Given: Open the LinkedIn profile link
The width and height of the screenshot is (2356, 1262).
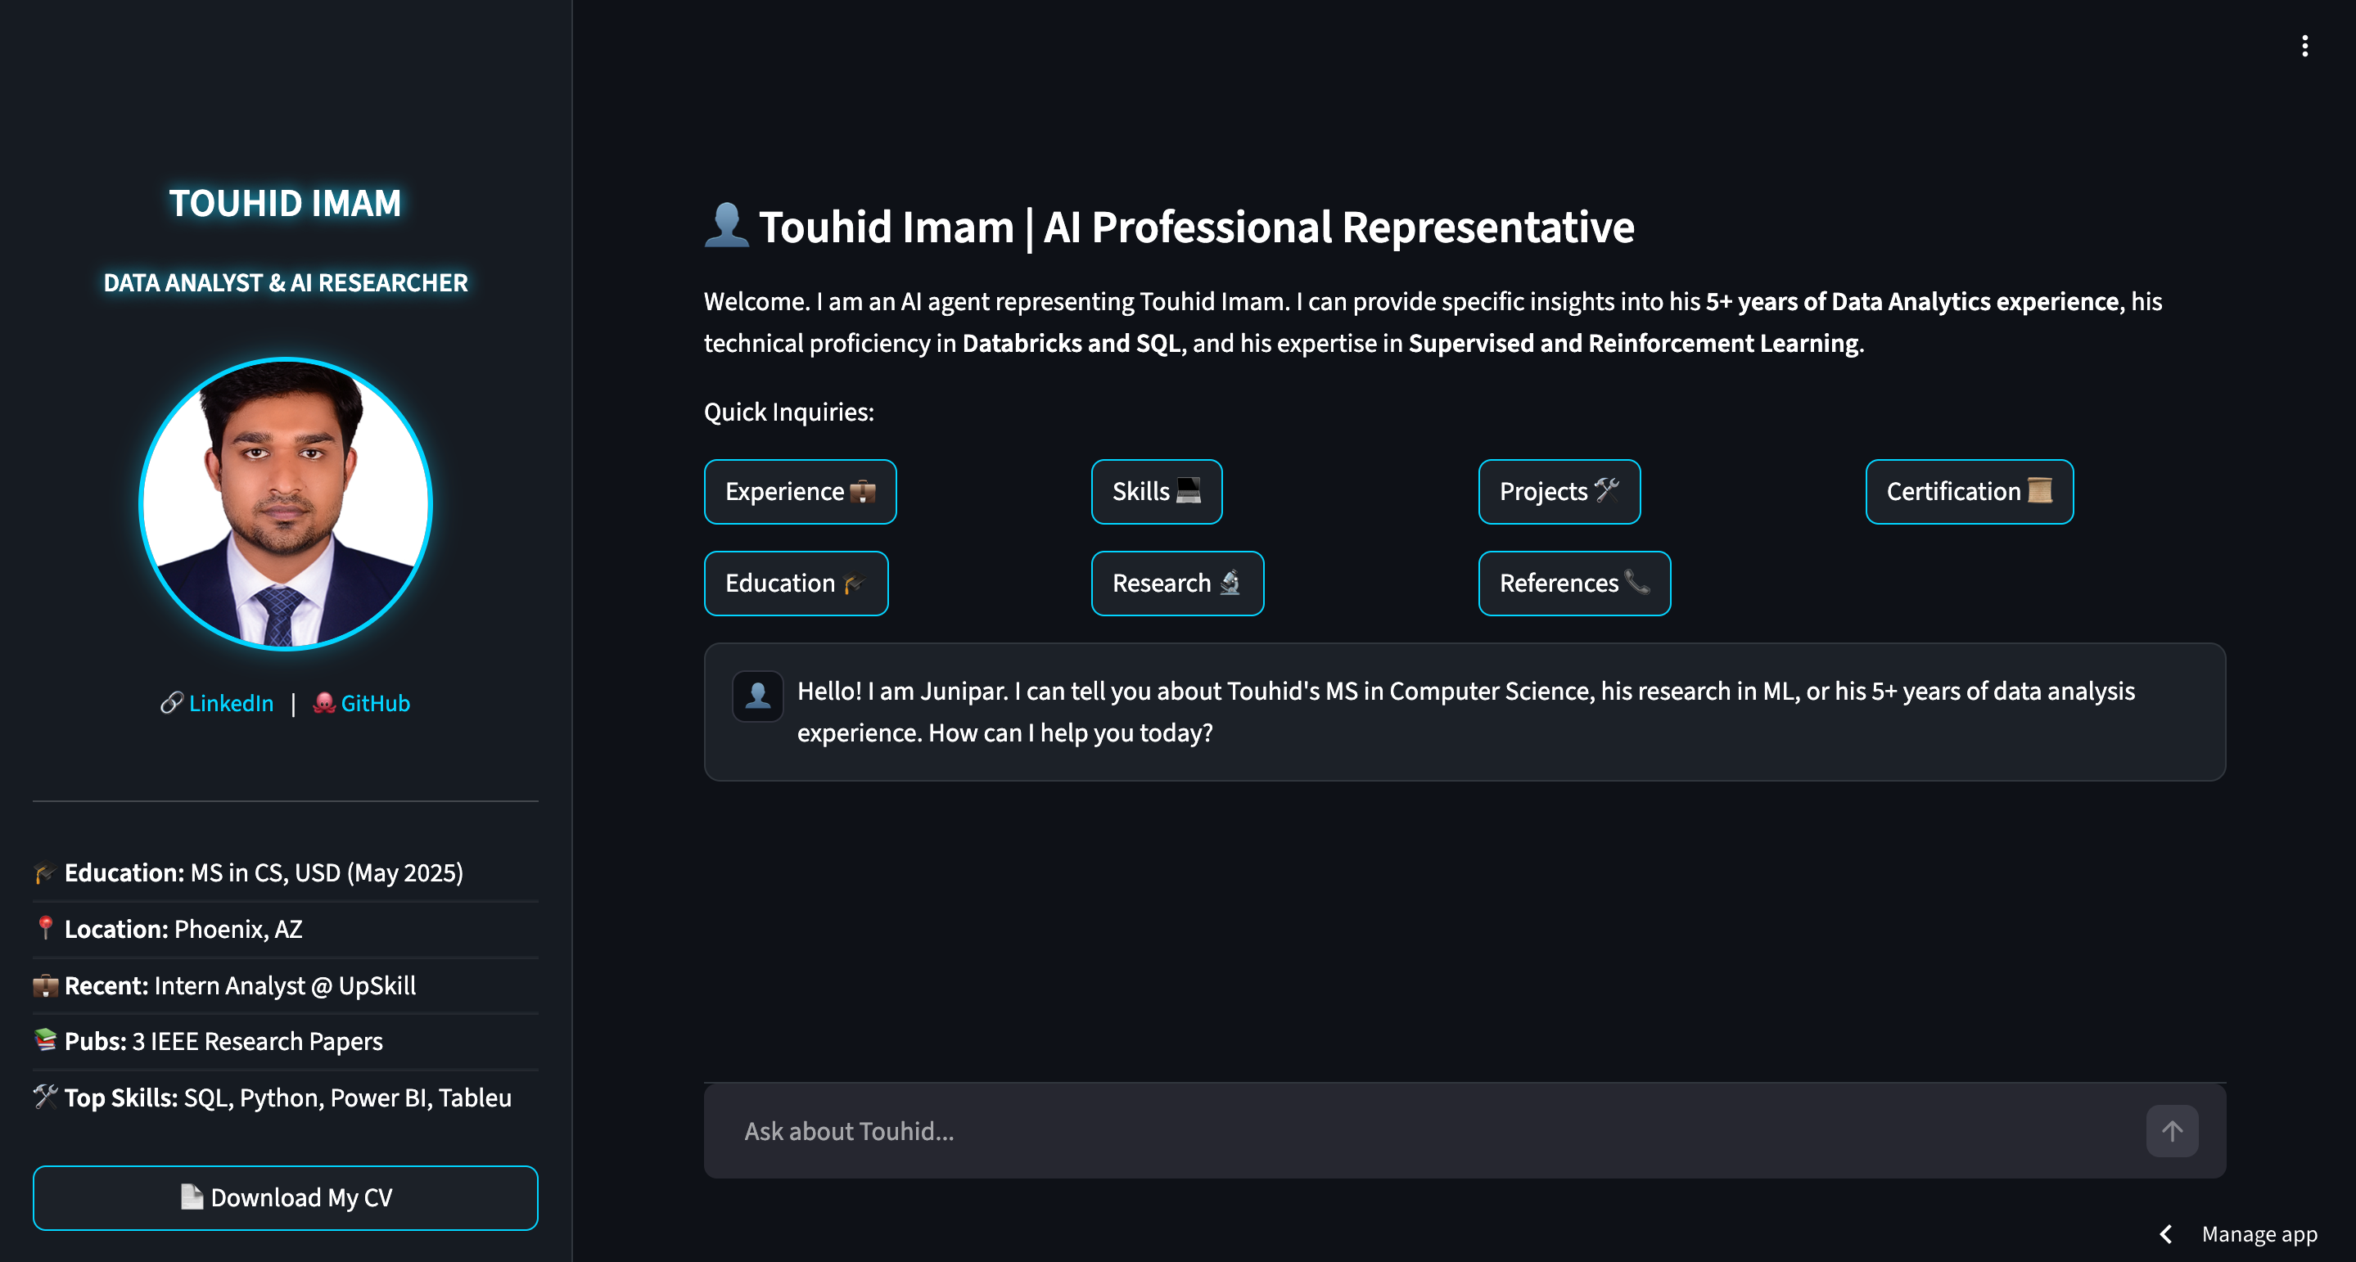Looking at the screenshot, I should pos(231,702).
